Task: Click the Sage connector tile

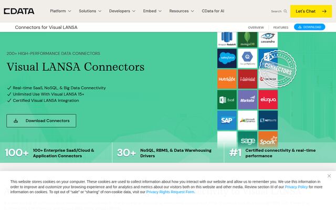Action: (x=247, y=140)
